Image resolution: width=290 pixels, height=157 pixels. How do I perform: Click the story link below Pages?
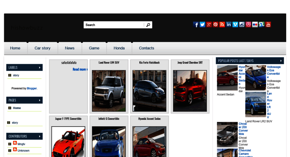15,122
